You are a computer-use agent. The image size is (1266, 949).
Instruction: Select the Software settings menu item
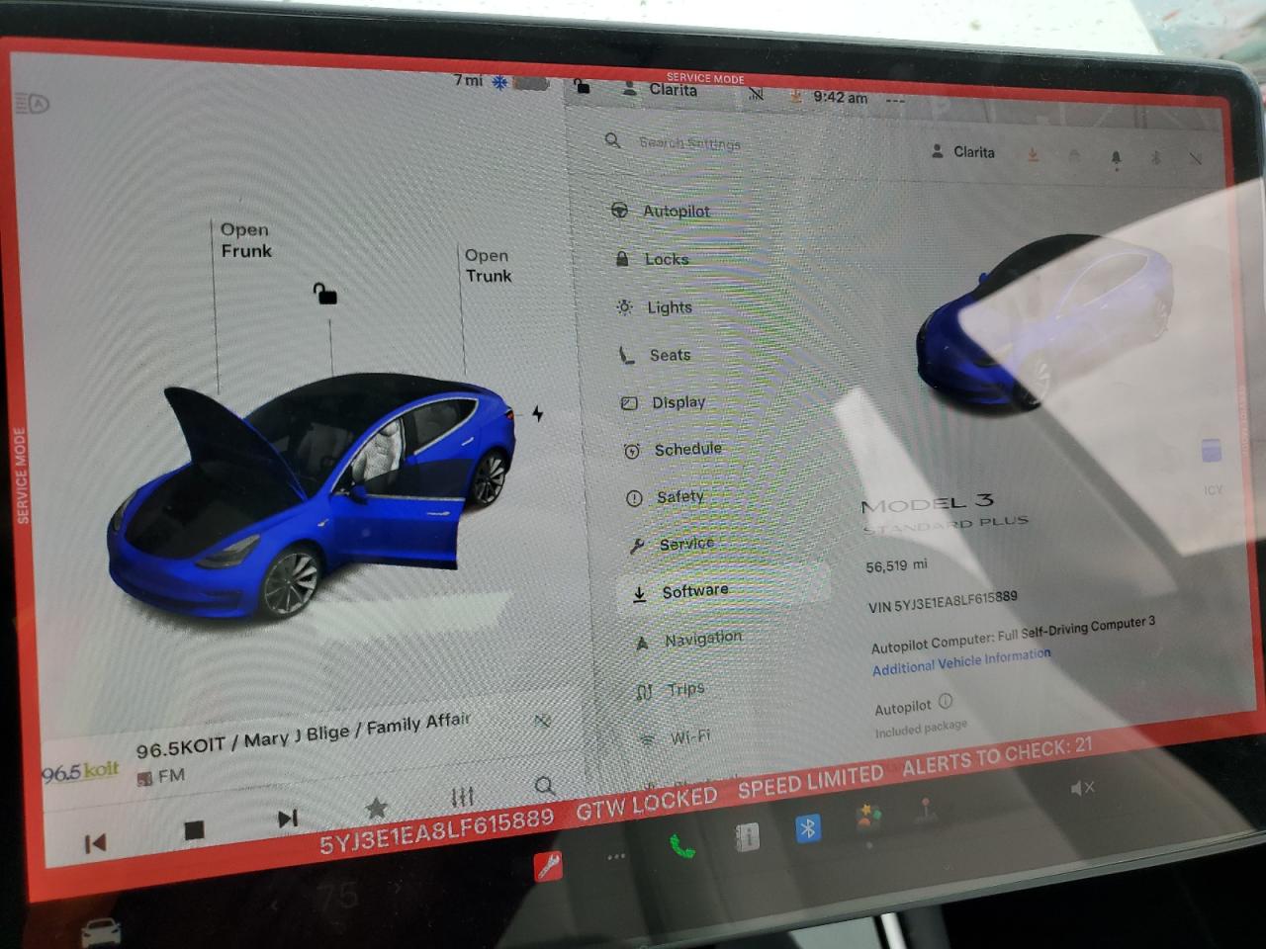(694, 591)
